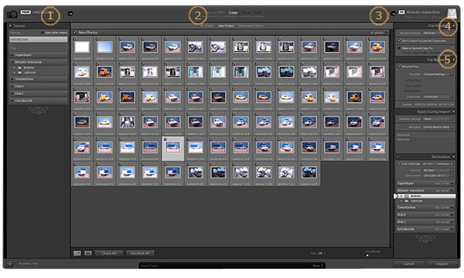464x278 pixels.
Task: Toggle the Into Subfolder checkbox
Action: click(x=399, y=164)
